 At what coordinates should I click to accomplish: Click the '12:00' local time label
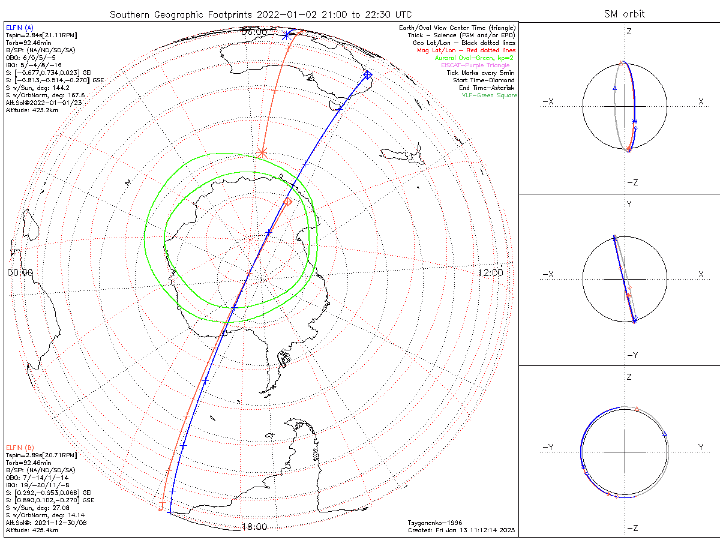tap(491, 272)
